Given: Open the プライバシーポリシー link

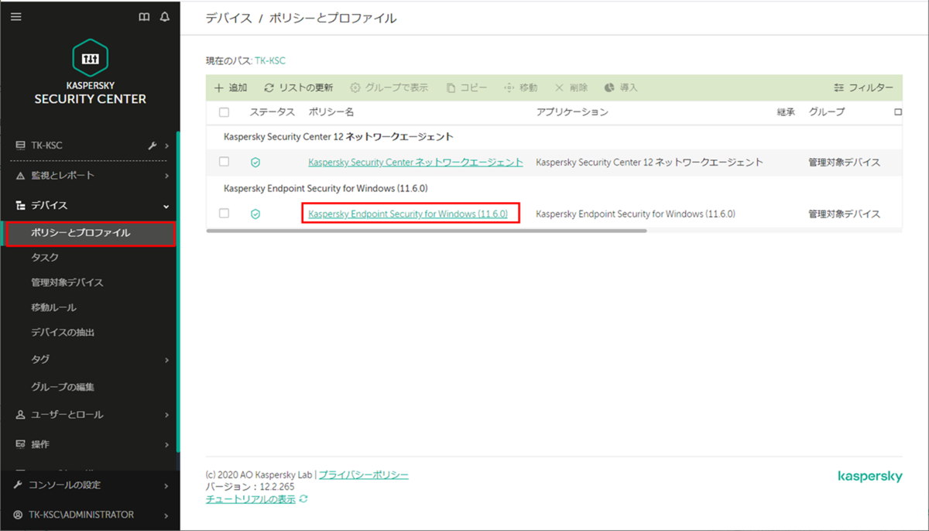Looking at the screenshot, I should (x=364, y=474).
